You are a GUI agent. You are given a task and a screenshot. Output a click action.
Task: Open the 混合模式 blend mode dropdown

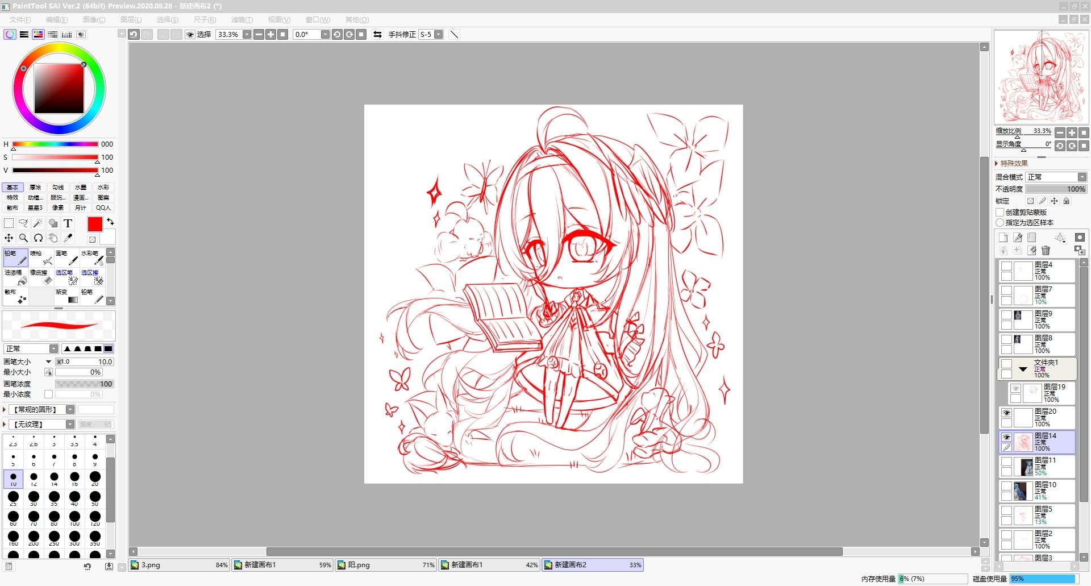[1057, 177]
